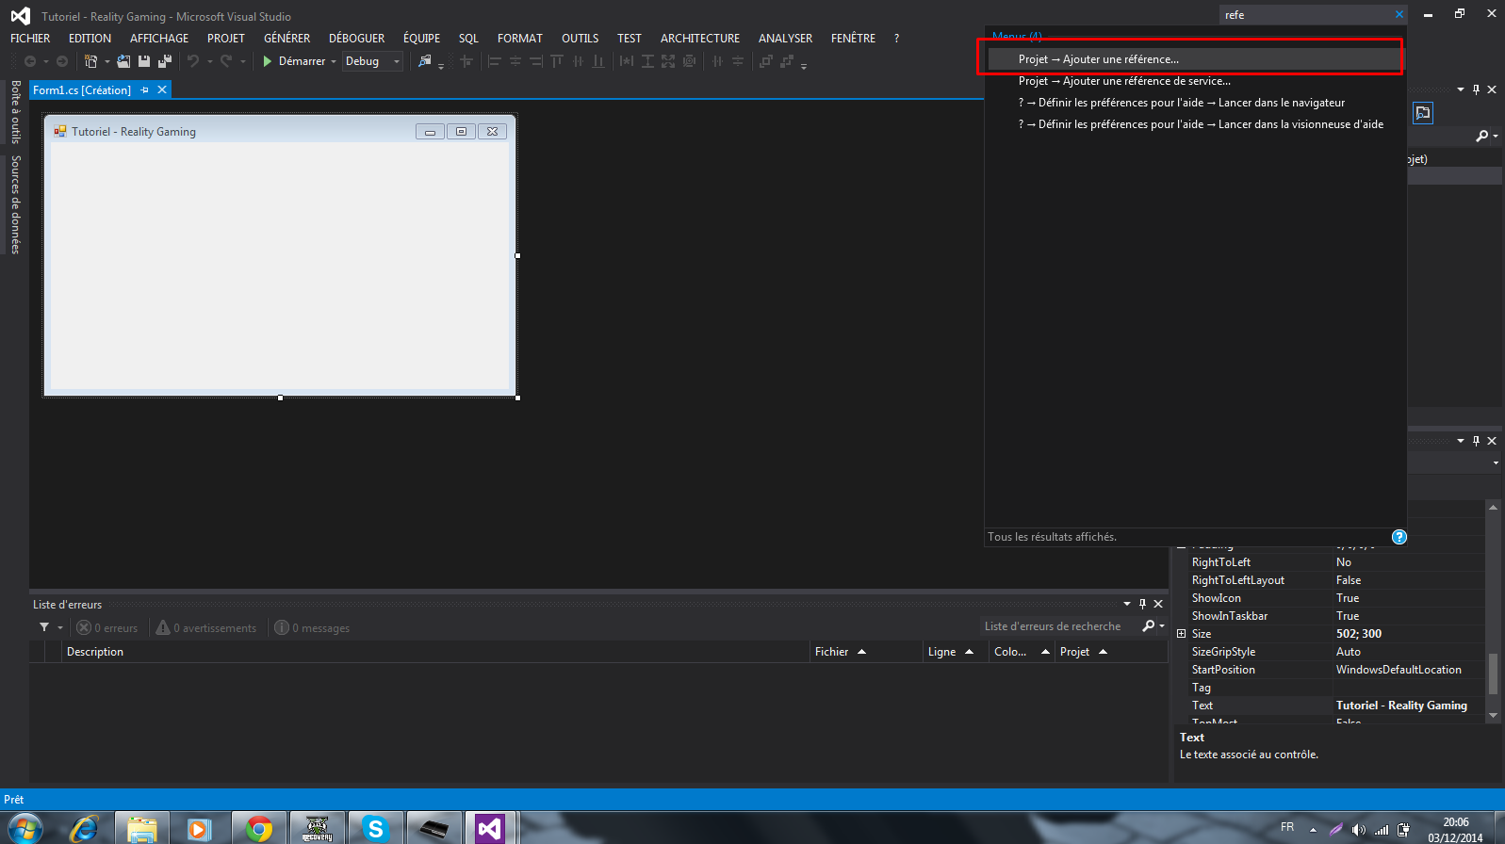Open the DÉBOGUER menu
The image size is (1505, 844).
click(x=356, y=39)
